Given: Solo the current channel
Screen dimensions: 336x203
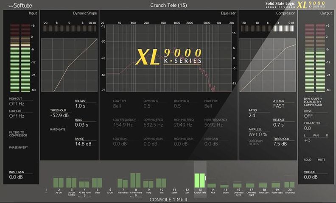Looking at the screenshot, I should point(308,160).
